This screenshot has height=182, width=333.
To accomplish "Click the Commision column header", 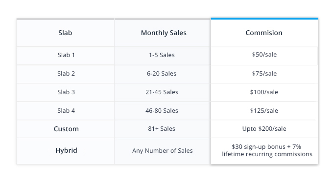I will coord(264,33).
